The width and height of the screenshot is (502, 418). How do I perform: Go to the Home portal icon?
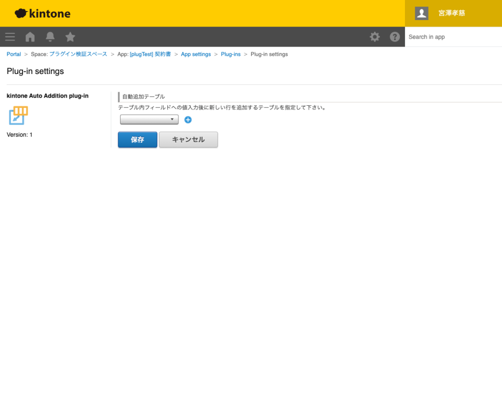pos(30,37)
